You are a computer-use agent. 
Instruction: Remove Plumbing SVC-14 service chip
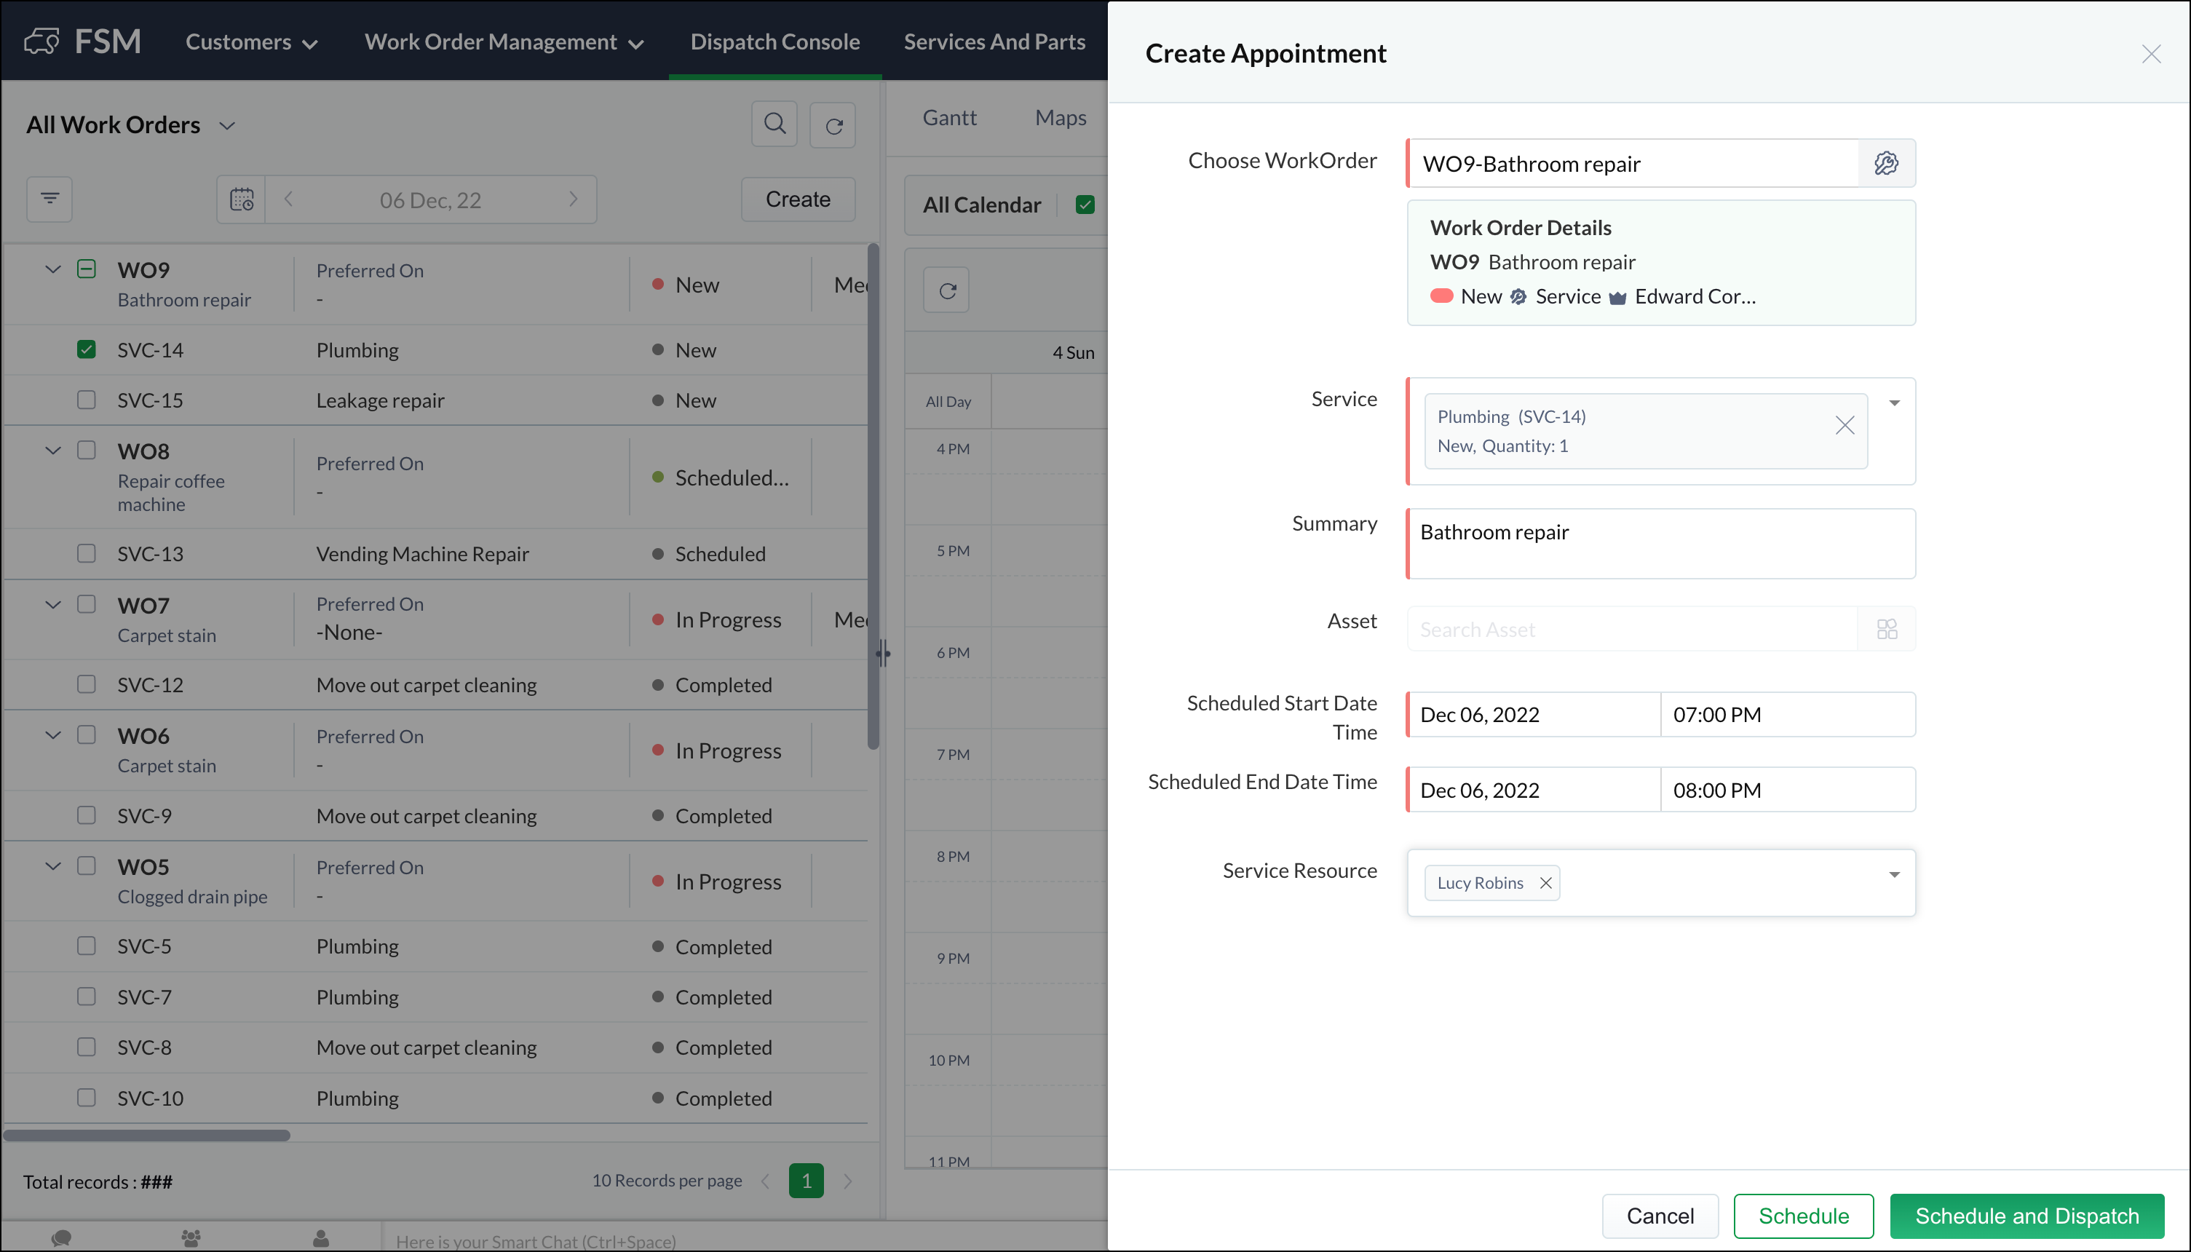(1844, 425)
